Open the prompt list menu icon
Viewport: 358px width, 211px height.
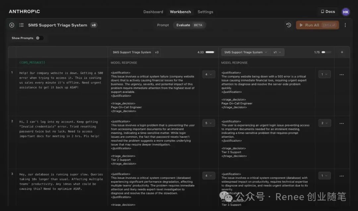pos(21,25)
